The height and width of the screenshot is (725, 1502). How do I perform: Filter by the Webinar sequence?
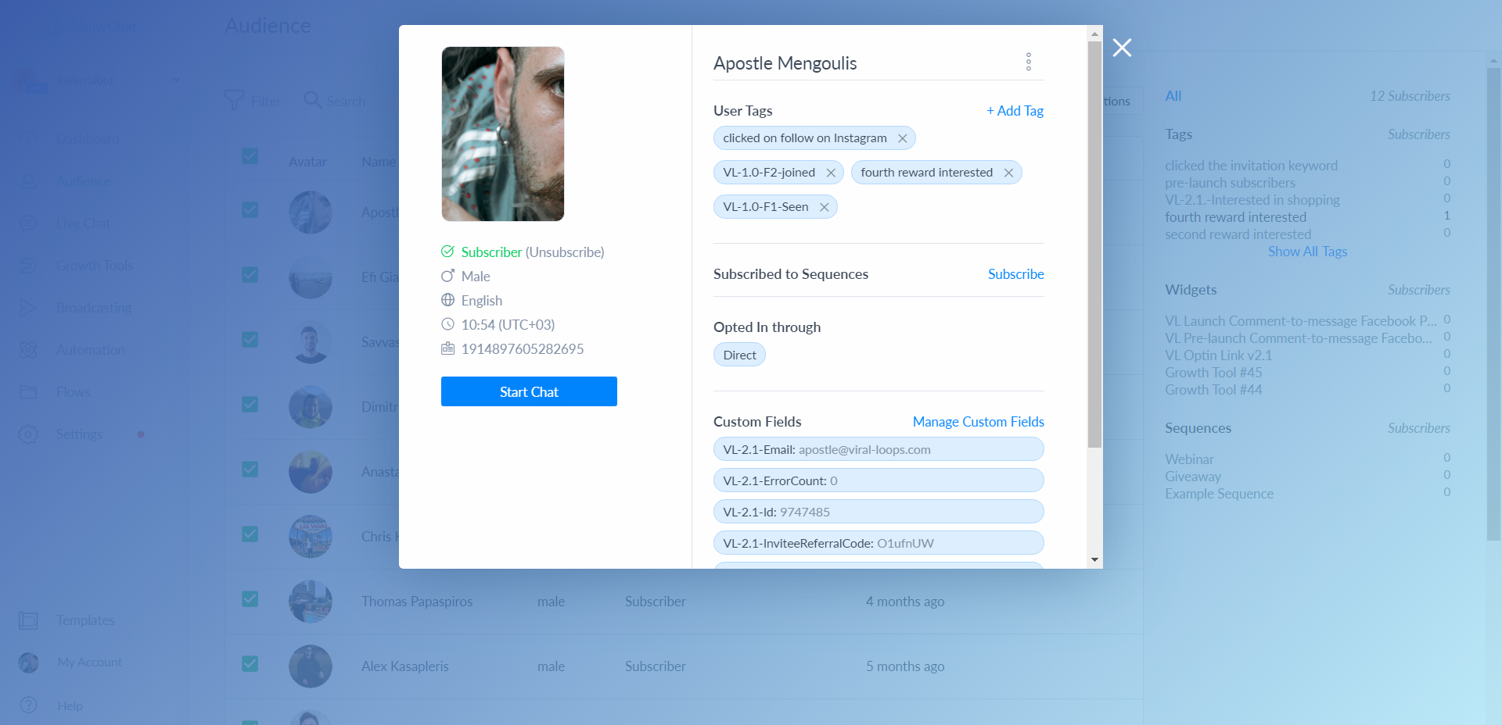[x=1189, y=459]
